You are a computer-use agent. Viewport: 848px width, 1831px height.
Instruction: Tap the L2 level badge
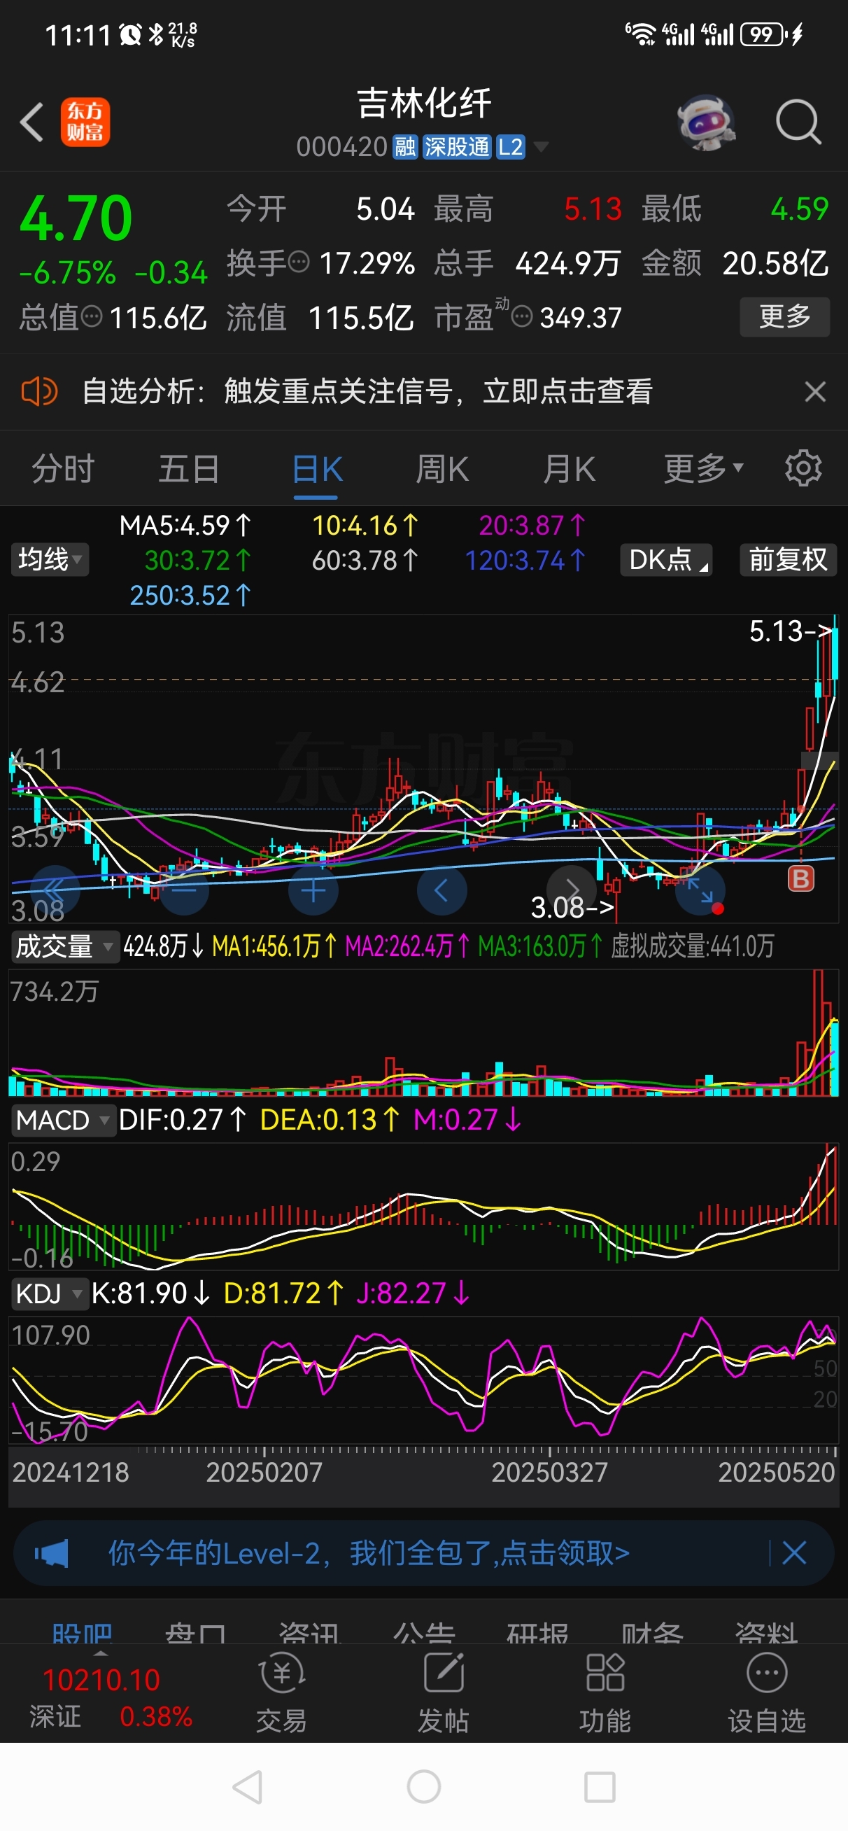click(x=510, y=147)
